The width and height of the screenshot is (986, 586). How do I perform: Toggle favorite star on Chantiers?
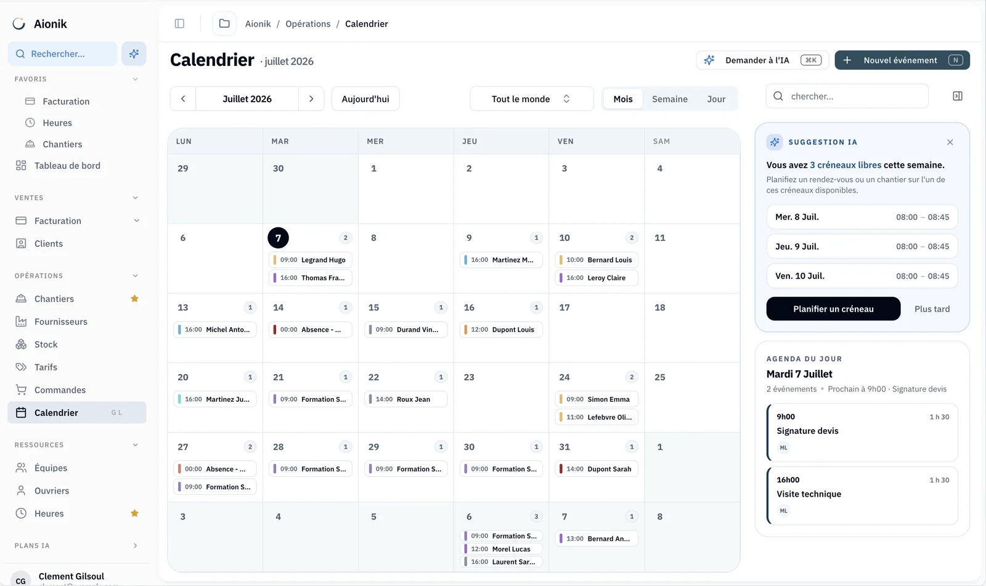[134, 299]
